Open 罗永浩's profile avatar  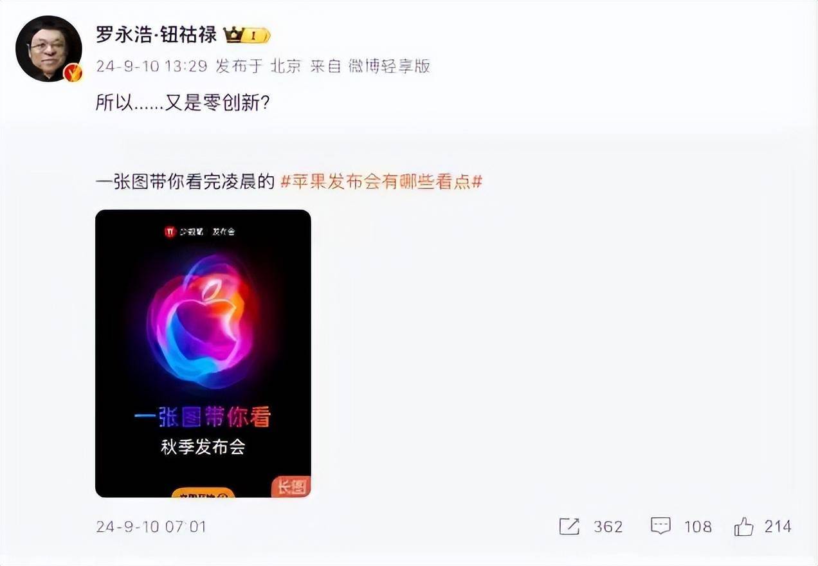[x=49, y=49]
